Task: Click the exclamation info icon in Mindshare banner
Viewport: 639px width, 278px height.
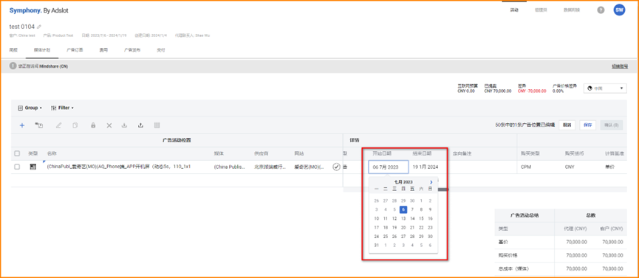Action: point(13,66)
